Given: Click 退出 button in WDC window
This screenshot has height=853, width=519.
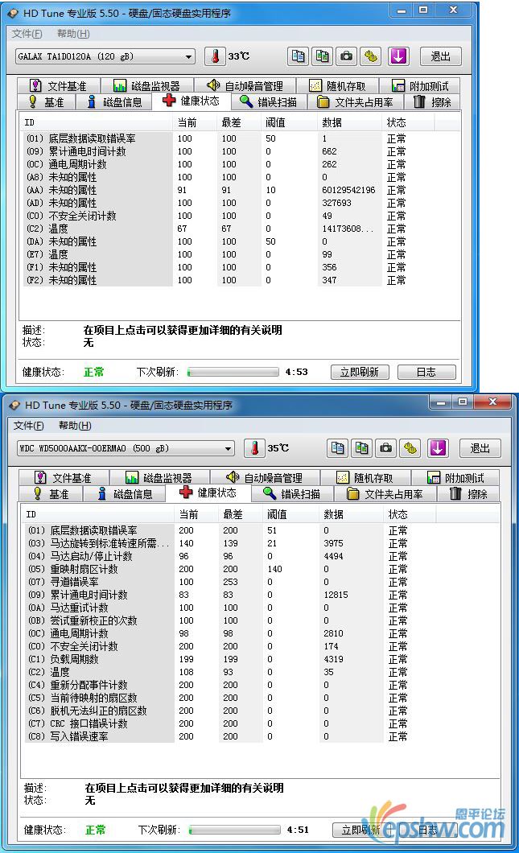Looking at the screenshot, I should [x=480, y=448].
